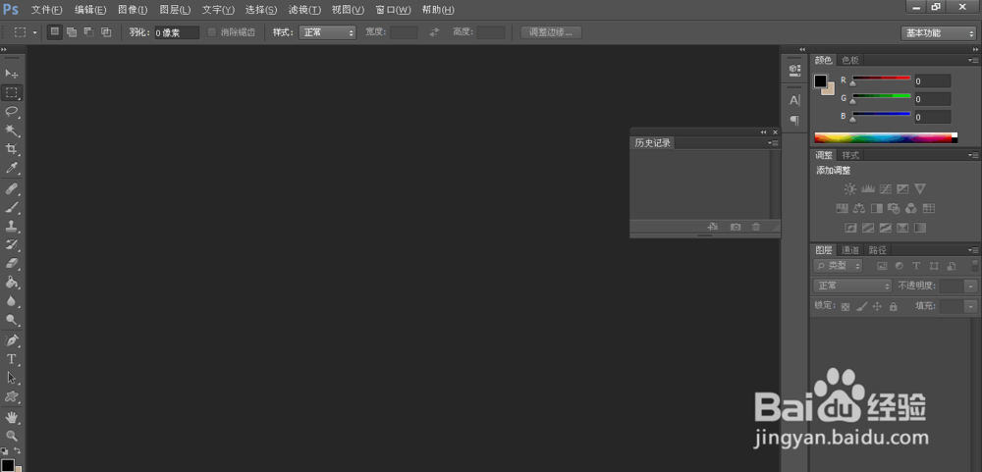The image size is (982, 472).
Task: Click the Curves adjustment icon
Action: [x=885, y=188]
